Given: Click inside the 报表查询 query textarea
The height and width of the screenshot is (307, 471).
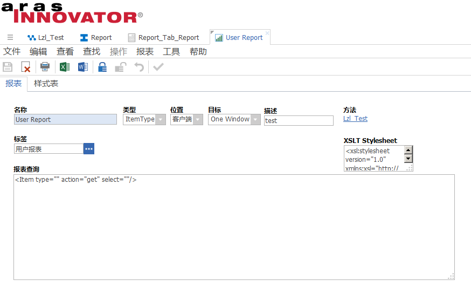Looking at the screenshot, I should pyautogui.click(x=234, y=227).
